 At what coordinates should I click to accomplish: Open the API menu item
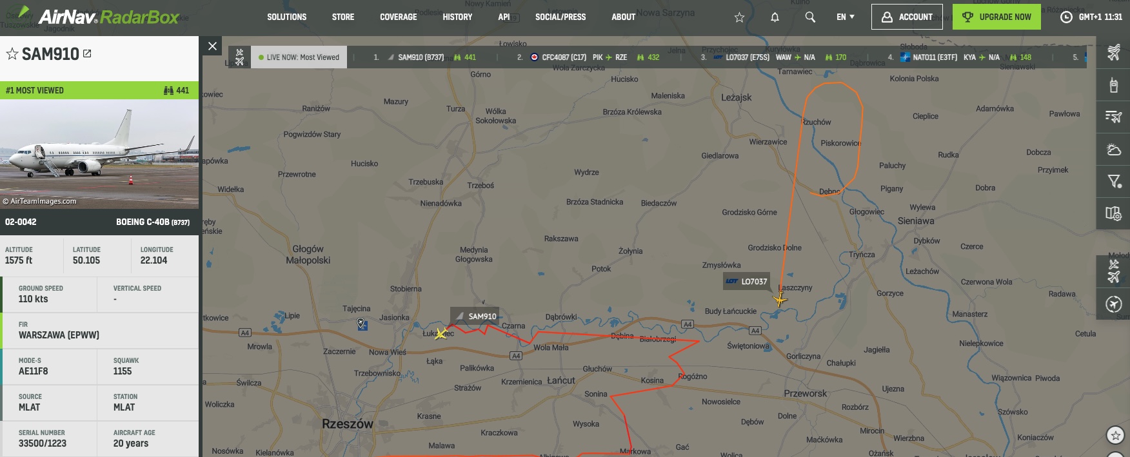coord(504,17)
